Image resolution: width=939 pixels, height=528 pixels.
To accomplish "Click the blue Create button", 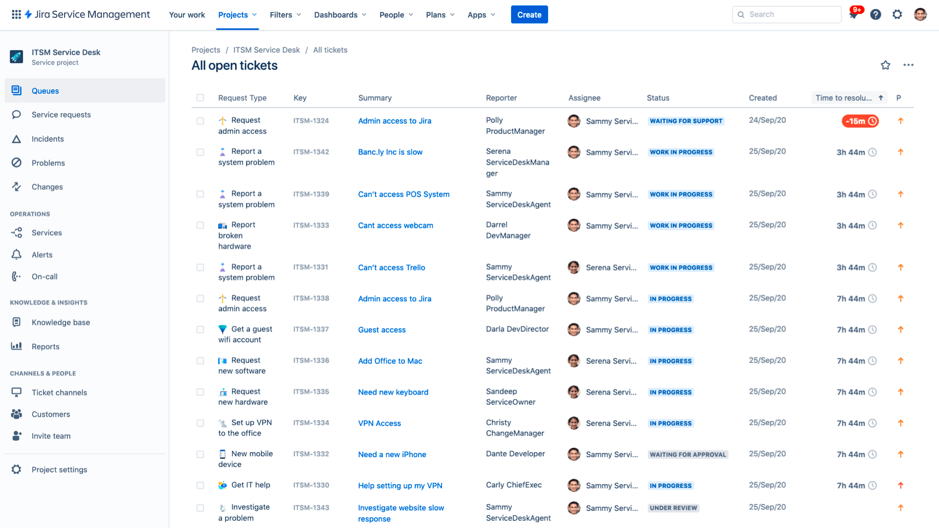I will (530, 14).
